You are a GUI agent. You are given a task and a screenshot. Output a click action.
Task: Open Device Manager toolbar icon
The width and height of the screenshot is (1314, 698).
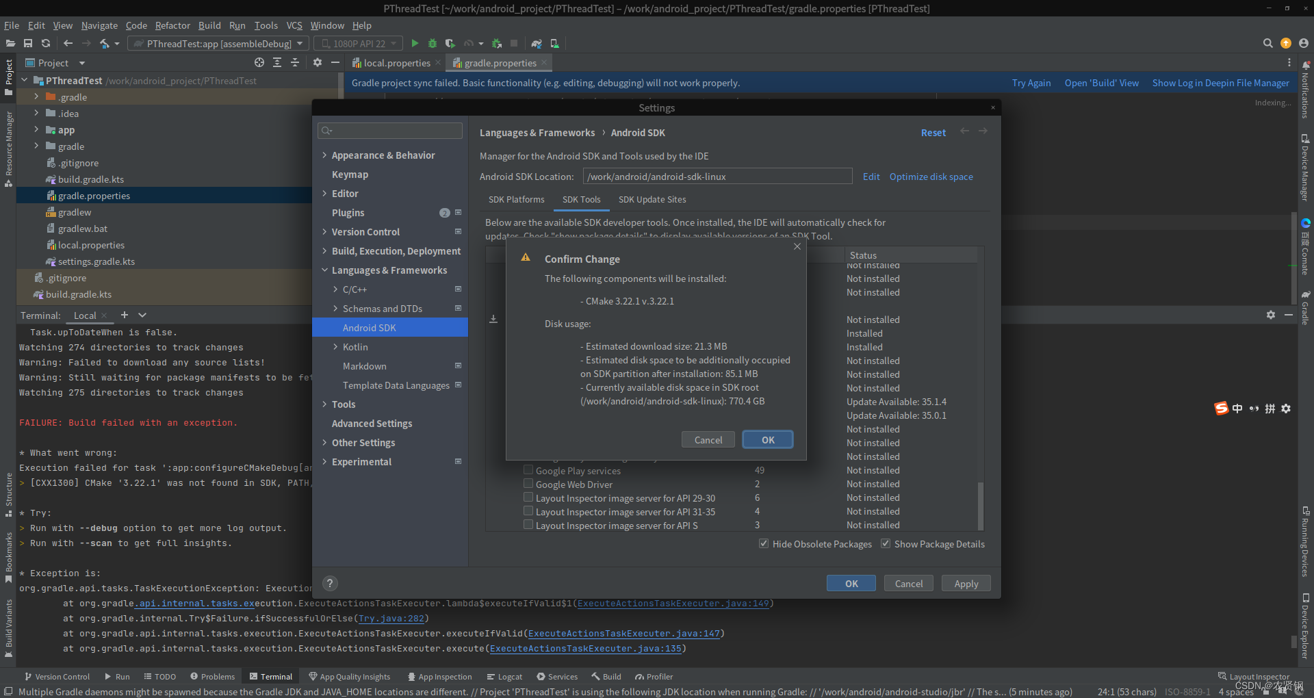(554, 43)
